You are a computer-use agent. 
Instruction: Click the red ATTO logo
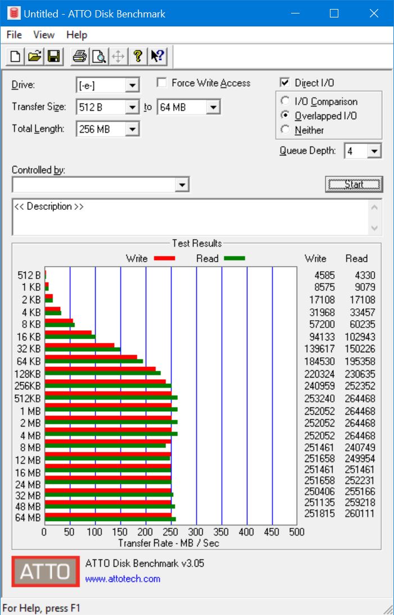[x=46, y=571]
